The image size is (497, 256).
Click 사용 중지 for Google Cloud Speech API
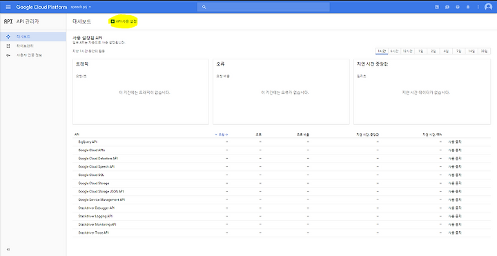click(455, 167)
